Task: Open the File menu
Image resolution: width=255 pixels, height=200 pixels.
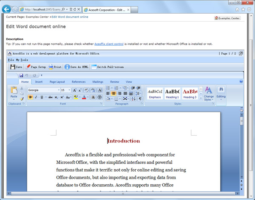Action: pyautogui.click(x=11, y=60)
